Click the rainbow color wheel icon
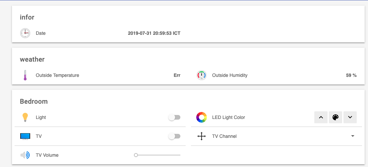 point(202,117)
